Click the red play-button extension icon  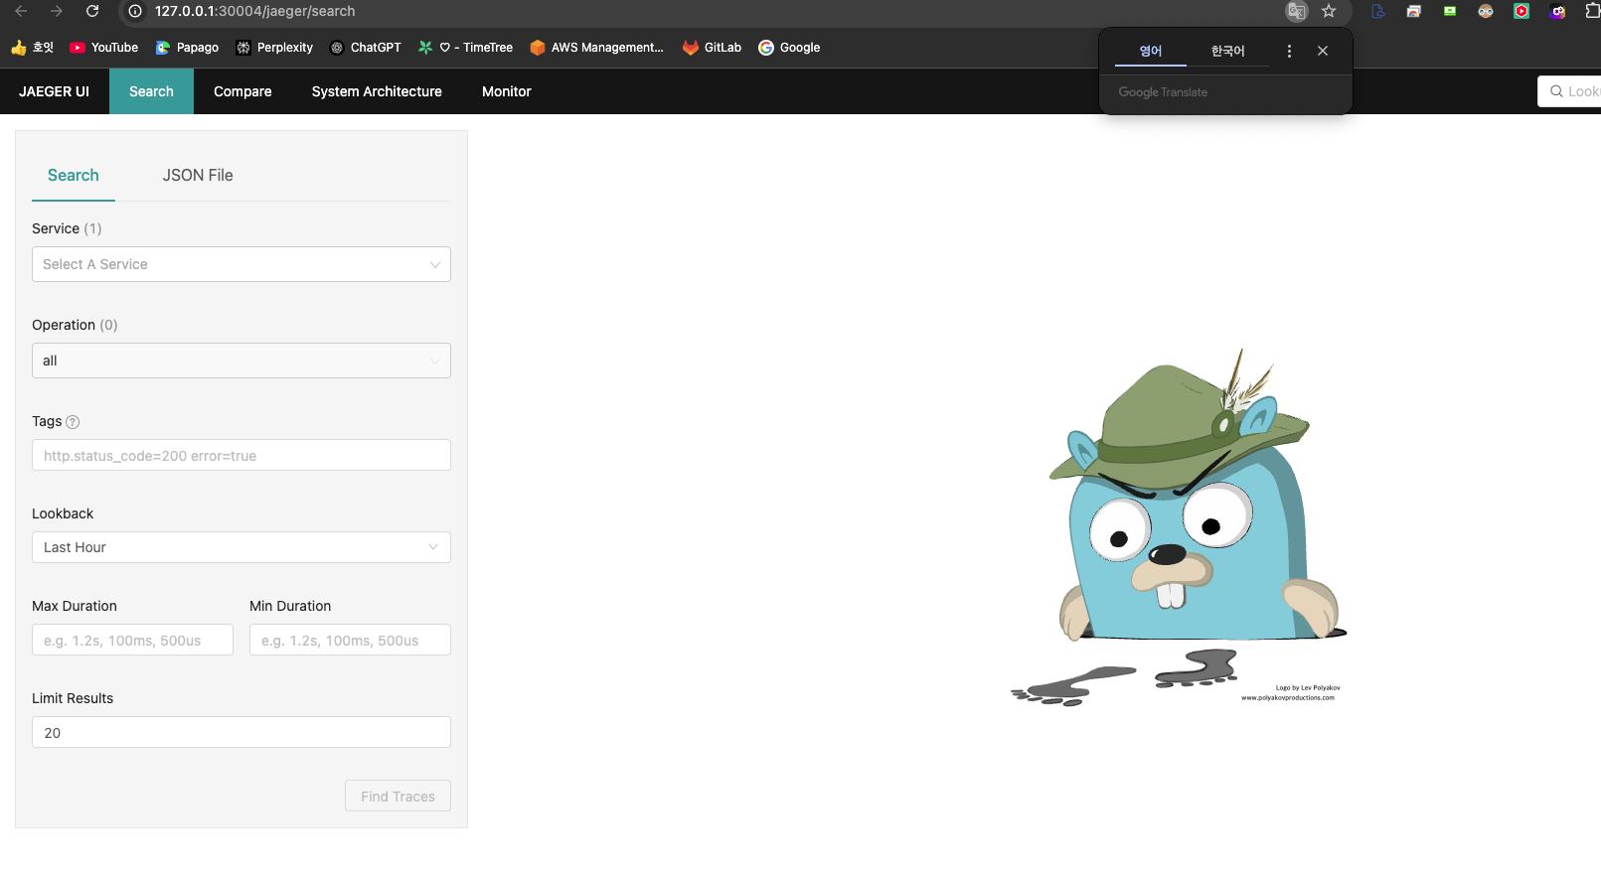click(1521, 11)
